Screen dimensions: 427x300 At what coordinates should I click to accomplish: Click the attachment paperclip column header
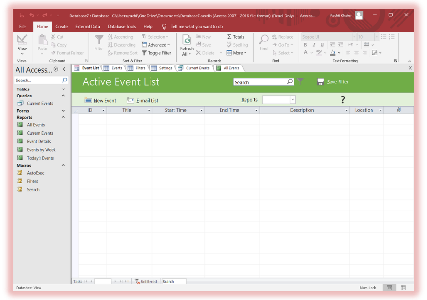[x=398, y=110]
